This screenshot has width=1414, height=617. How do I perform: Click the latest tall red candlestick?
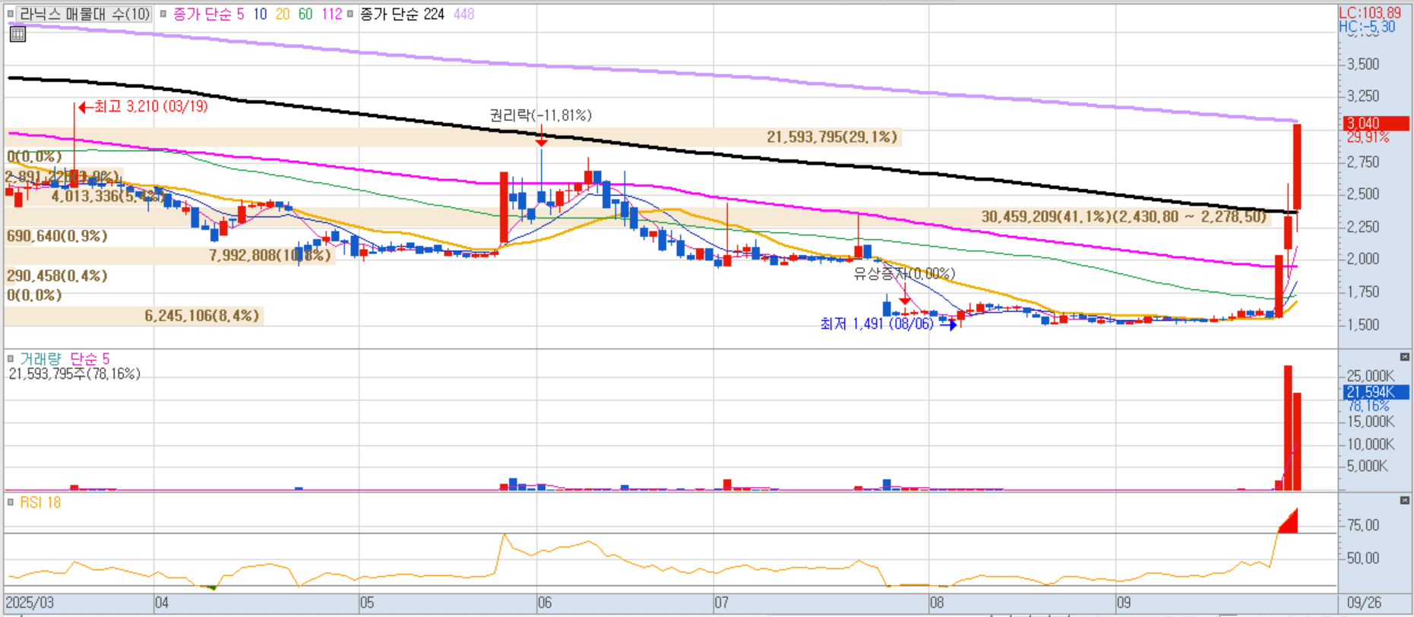pyautogui.click(x=1297, y=167)
